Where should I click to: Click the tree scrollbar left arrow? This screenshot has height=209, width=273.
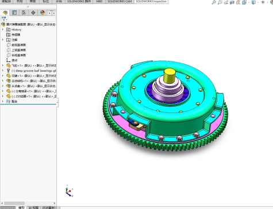pos(2,203)
